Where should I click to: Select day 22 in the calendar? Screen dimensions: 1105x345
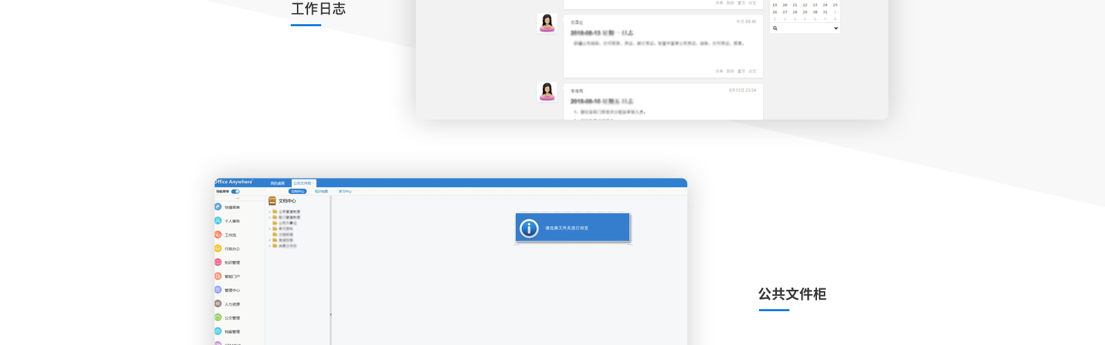point(805,5)
